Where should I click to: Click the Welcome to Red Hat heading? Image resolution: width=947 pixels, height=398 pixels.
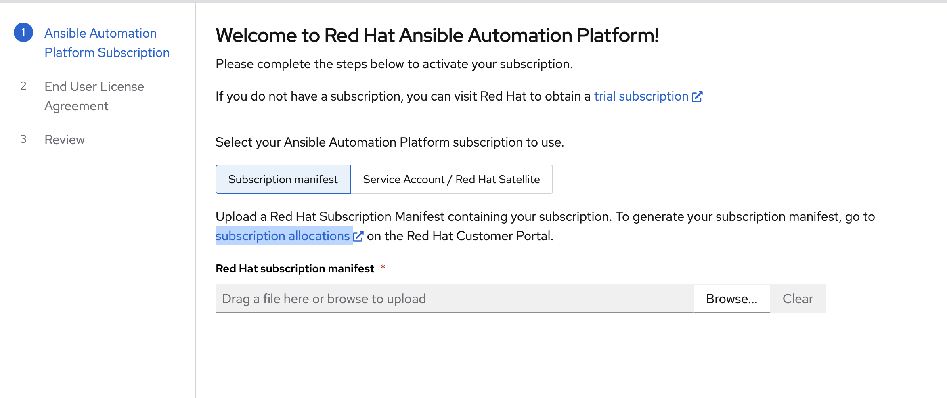point(437,36)
